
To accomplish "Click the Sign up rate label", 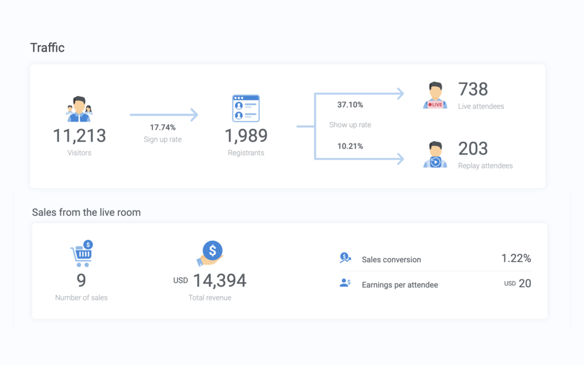I will click(x=163, y=139).
